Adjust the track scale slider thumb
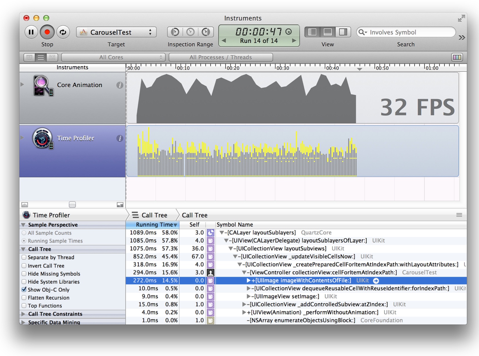 click(72, 205)
